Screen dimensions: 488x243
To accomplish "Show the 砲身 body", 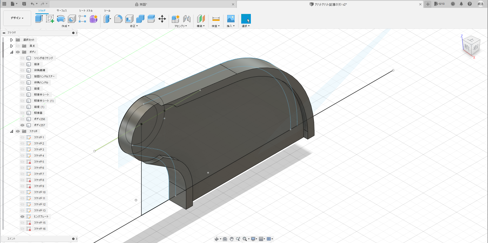I will point(22,64).
